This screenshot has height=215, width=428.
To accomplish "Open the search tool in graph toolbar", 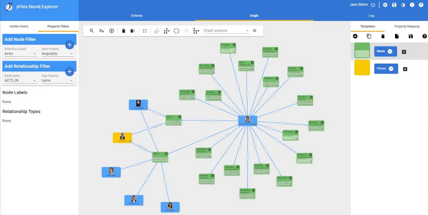I will click(x=92, y=31).
